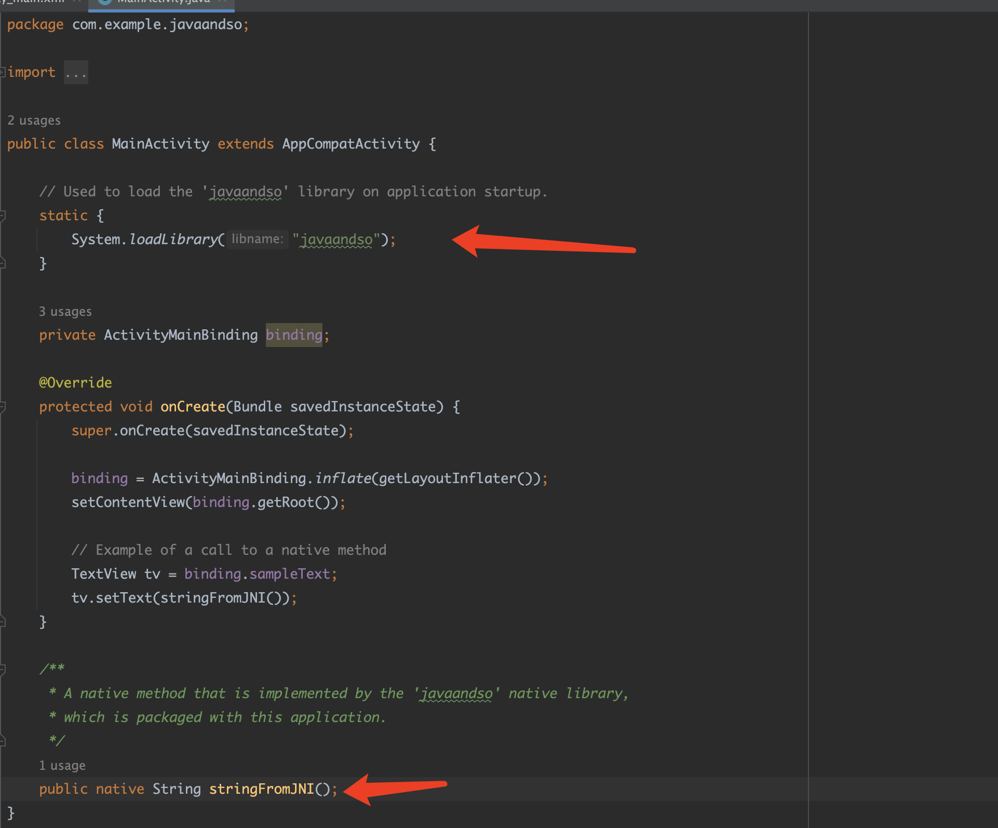Image resolution: width=998 pixels, height=828 pixels.
Task: Click the Java class icon on MainActivity.java tab
Action: [105, 2]
